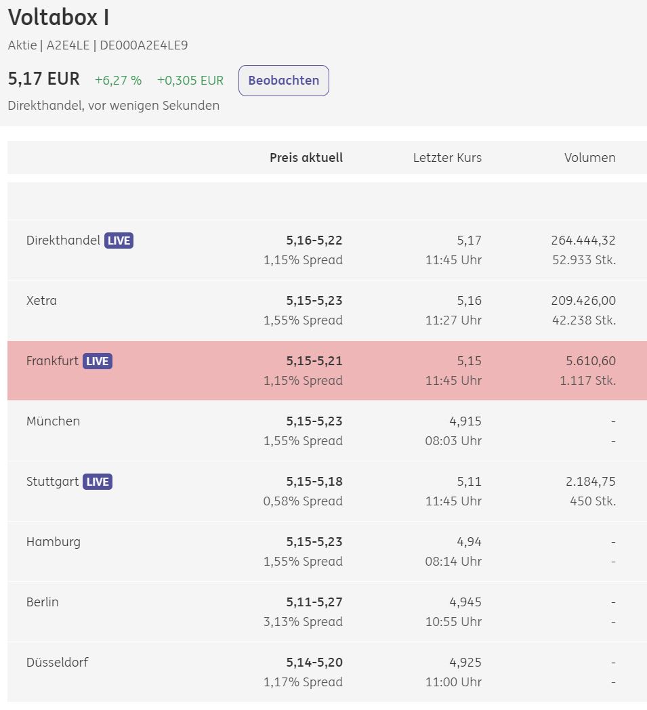Image resolution: width=647 pixels, height=710 pixels.
Task: Select the München exchange row
Action: (53, 421)
